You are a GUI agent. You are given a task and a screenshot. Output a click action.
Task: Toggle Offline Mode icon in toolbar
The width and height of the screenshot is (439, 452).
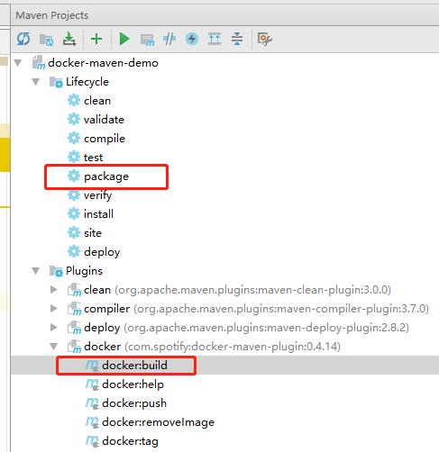point(169,39)
